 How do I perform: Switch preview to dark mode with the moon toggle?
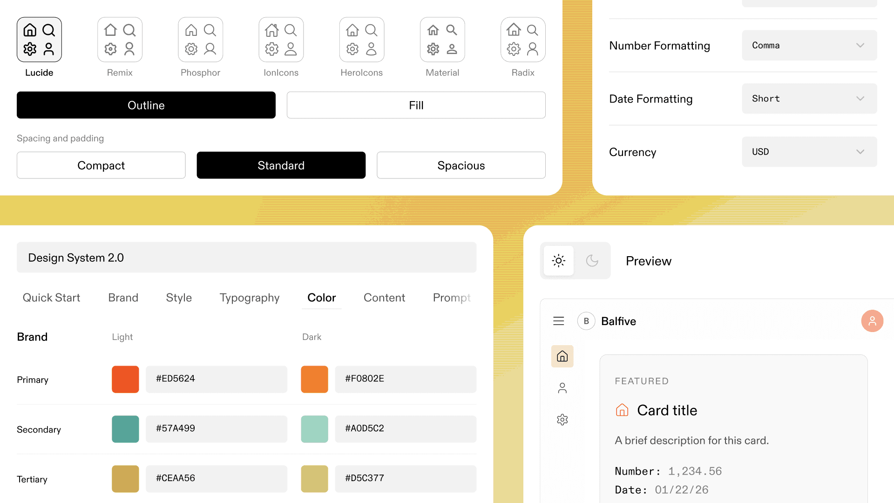(592, 261)
